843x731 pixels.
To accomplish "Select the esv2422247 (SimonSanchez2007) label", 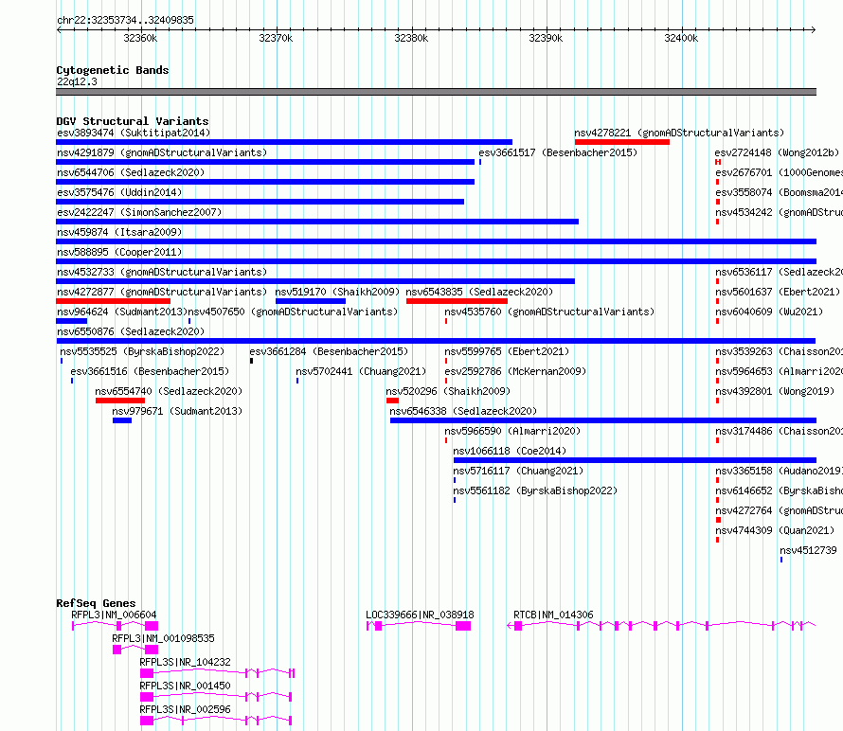I will point(139,212).
